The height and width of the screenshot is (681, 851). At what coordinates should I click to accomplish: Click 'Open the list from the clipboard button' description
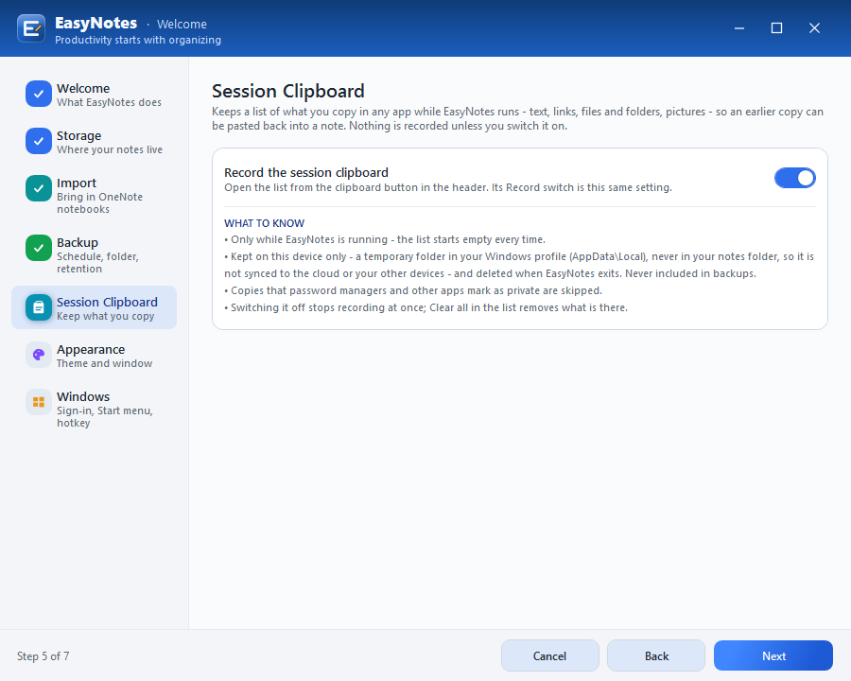(448, 187)
